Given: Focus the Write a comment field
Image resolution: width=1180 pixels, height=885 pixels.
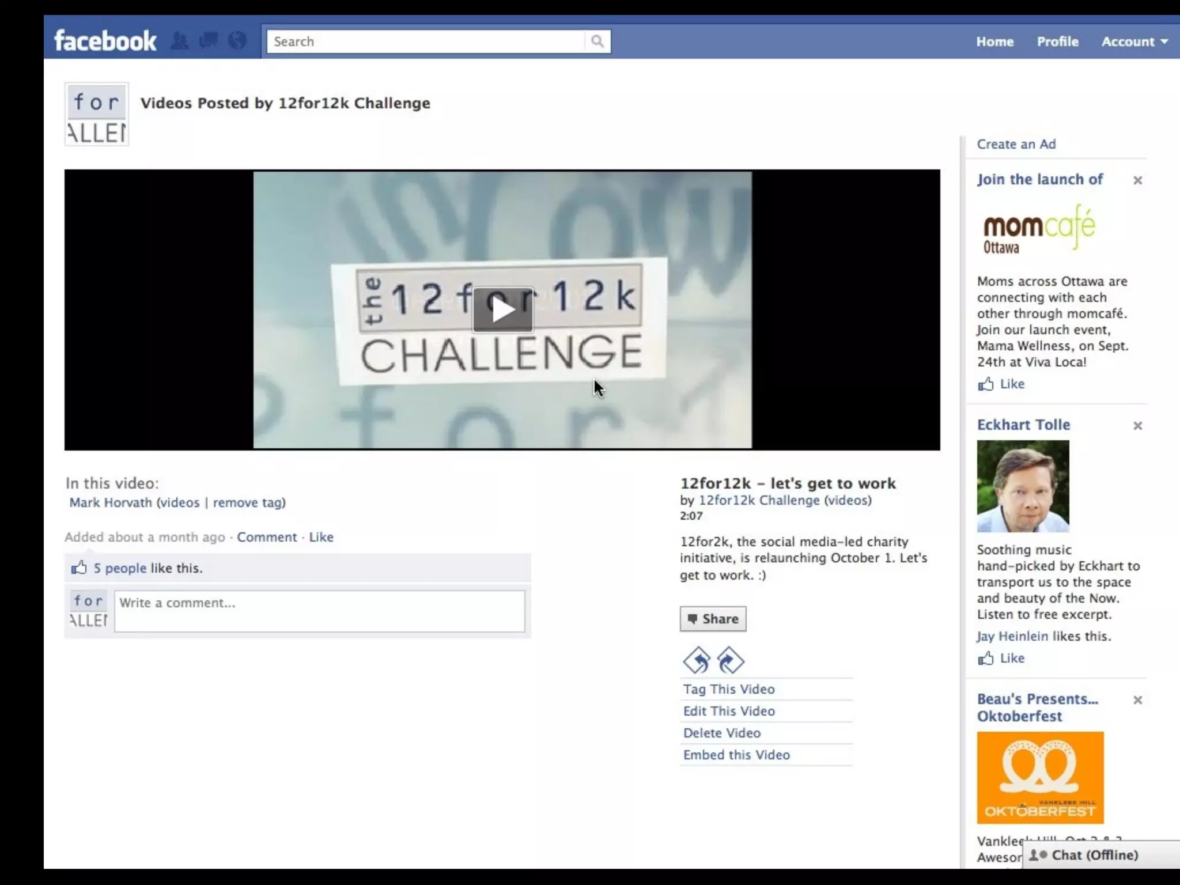Looking at the screenshot, I should 319,611.
